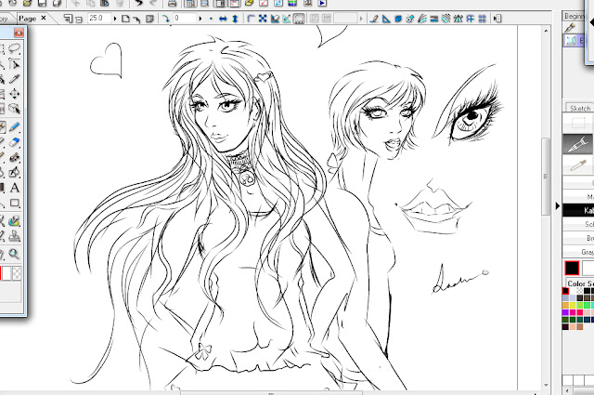Expand the side panel using black triangle

click(x=558, y=205)
